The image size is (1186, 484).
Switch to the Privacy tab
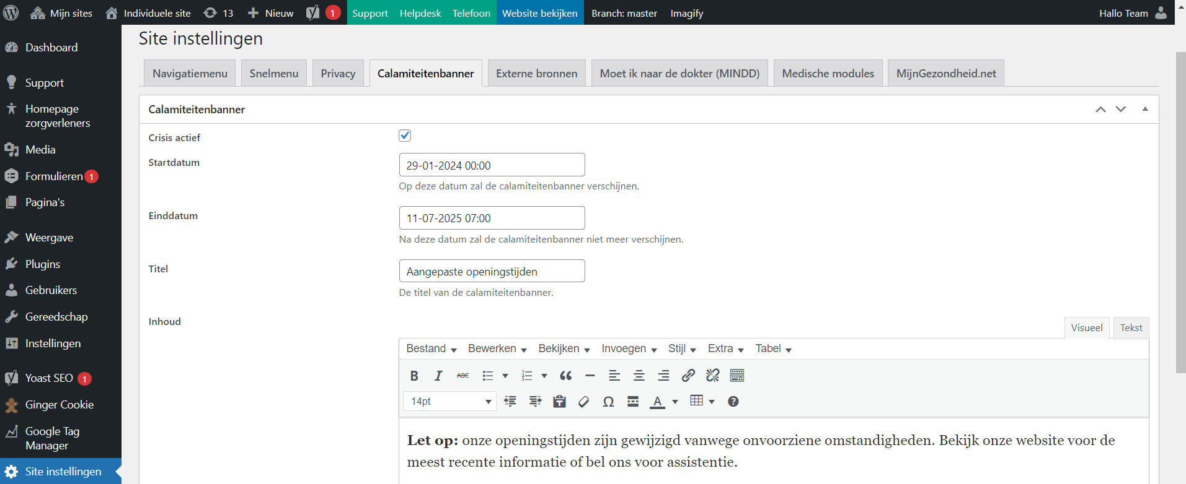pyautogui.click(x=338, y=73)
